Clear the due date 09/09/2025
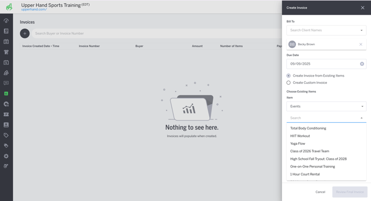The height and width of the screenshot is (201, 371). pos(362,64)
